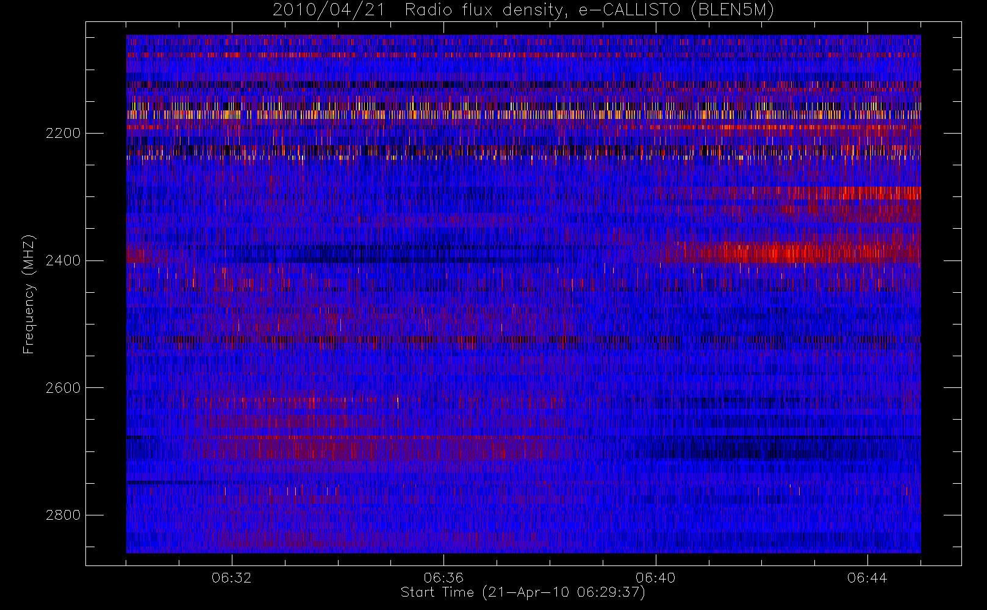
Task: Click the 06:36 time axis label
Action: point(443,578)
